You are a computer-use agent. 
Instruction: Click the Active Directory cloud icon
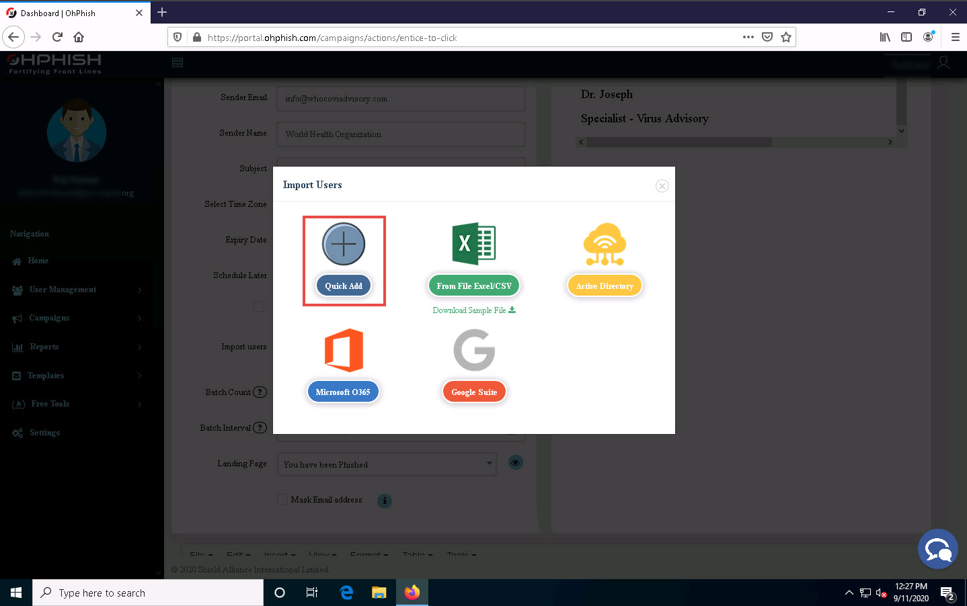tap(605, 244)
